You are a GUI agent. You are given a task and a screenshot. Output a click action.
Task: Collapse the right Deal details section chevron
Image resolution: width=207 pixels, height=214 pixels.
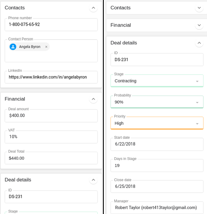tap(199, 43)
